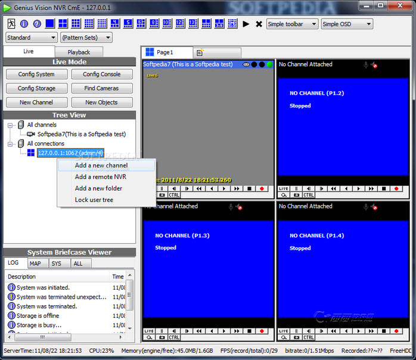Choose the 13-view layout icon

193,24
